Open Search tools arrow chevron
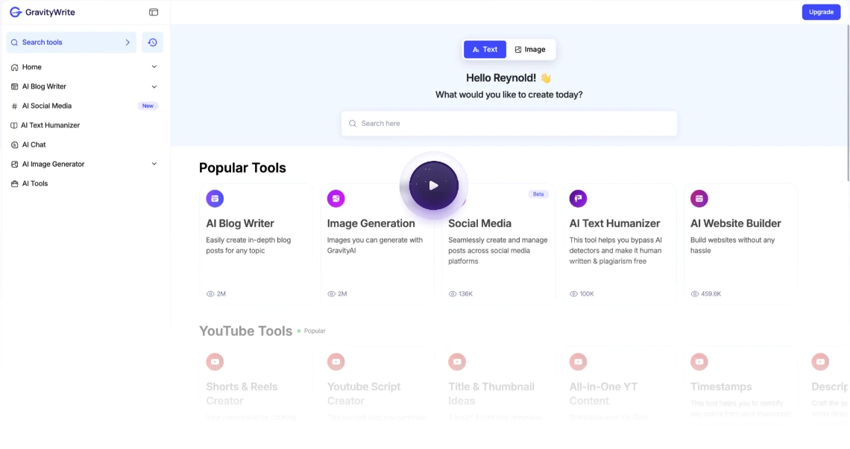 point(128,42)
